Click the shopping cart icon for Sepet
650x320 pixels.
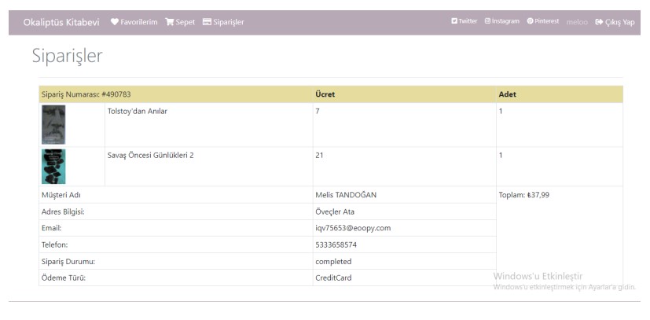(x=169, y=22)
